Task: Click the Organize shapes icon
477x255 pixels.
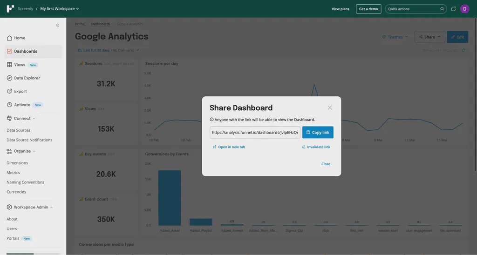Action: point(9,151)
